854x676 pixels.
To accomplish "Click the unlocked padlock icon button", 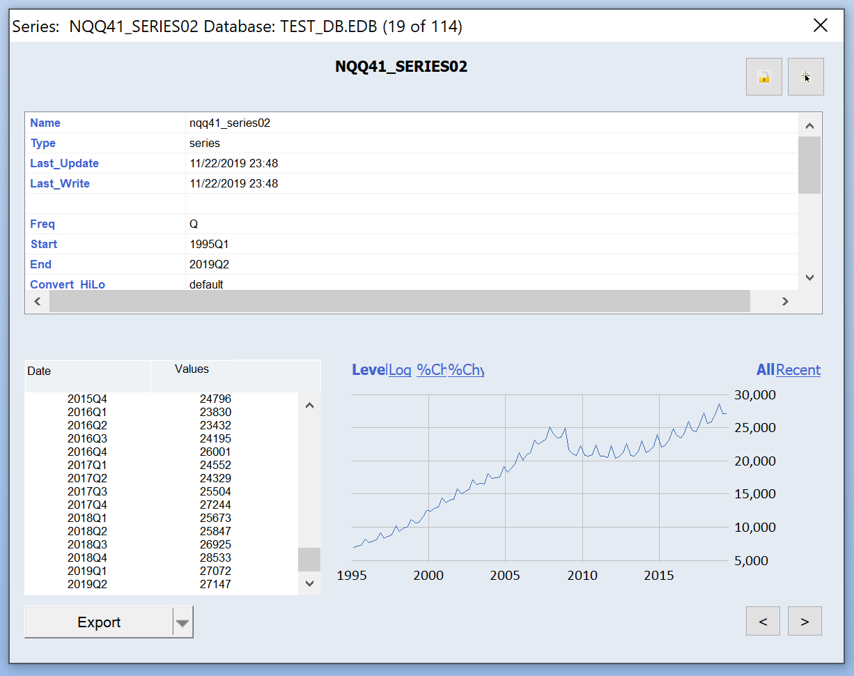I will coord(763,77).
